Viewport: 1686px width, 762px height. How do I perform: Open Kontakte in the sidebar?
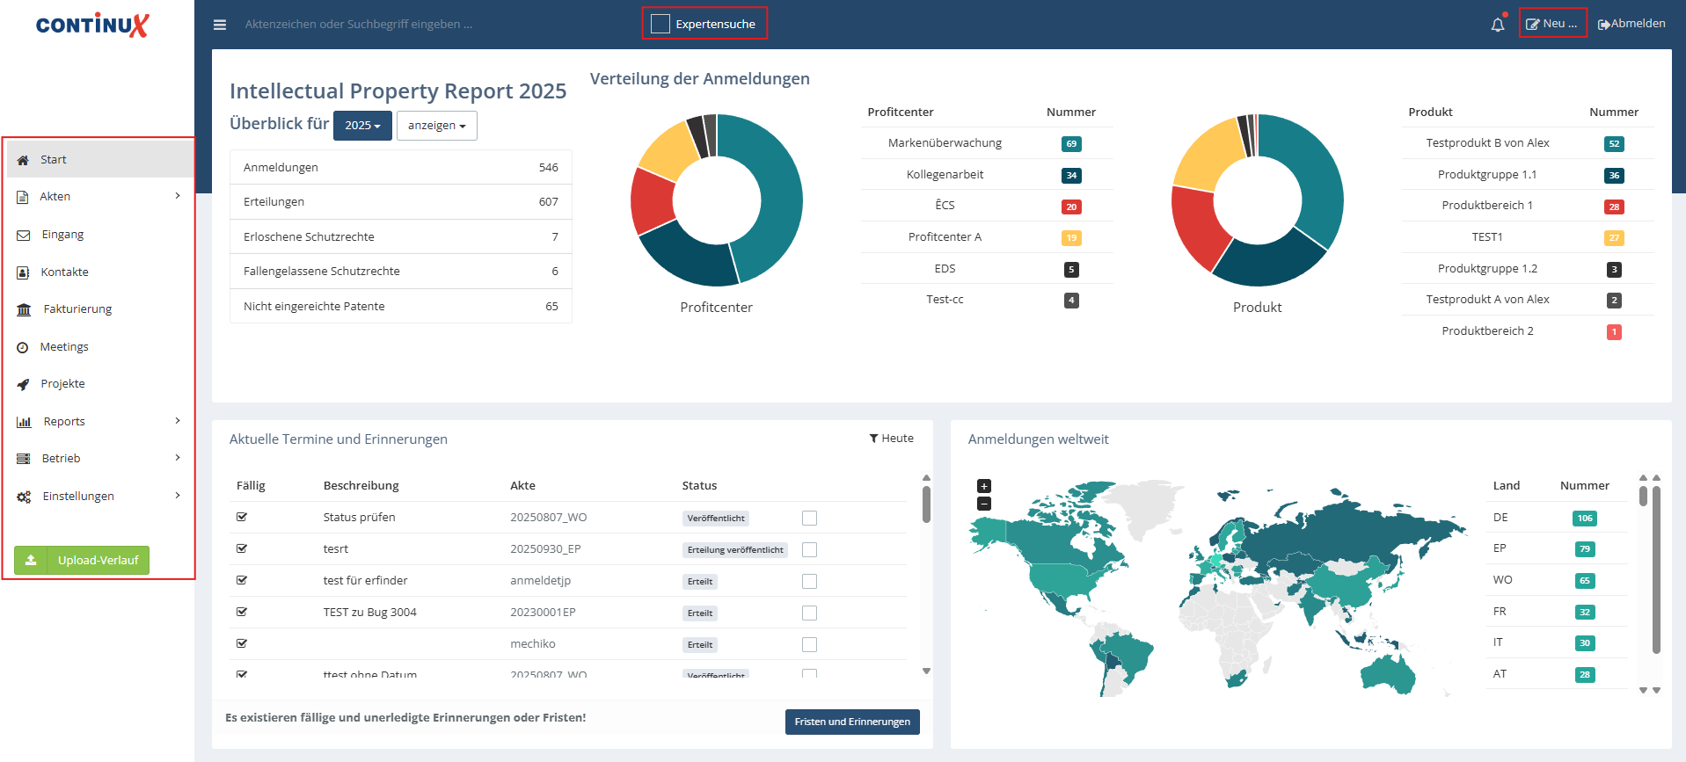[64, 272]
